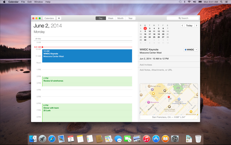This screenshot has width=231, height=145.
Task: Open FaceTime from the Dock
Action: coord(128,139)
